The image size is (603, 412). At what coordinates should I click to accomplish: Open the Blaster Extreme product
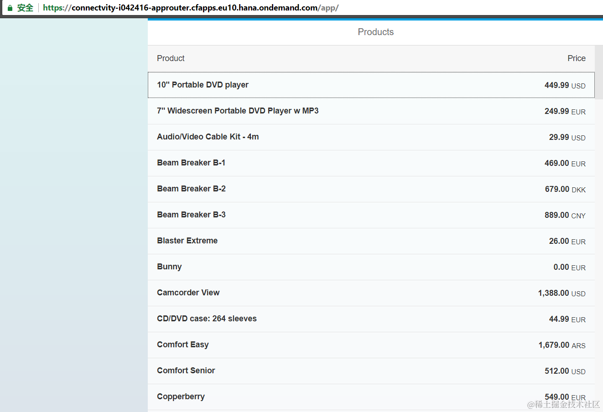(x=371, y=241)
